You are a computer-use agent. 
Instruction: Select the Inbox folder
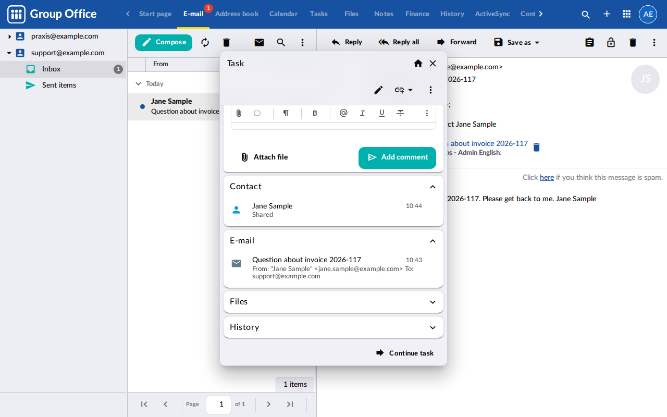click(x=63, y=69)
